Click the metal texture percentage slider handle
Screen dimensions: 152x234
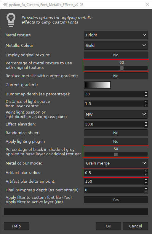pyautogui.click(x=122, y=68)
